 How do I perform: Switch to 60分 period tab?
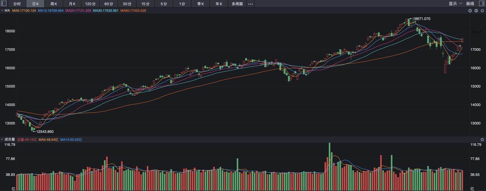(109, 4)
